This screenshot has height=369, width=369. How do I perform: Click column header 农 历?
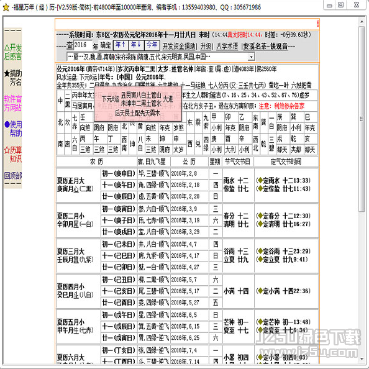[96, 162]
